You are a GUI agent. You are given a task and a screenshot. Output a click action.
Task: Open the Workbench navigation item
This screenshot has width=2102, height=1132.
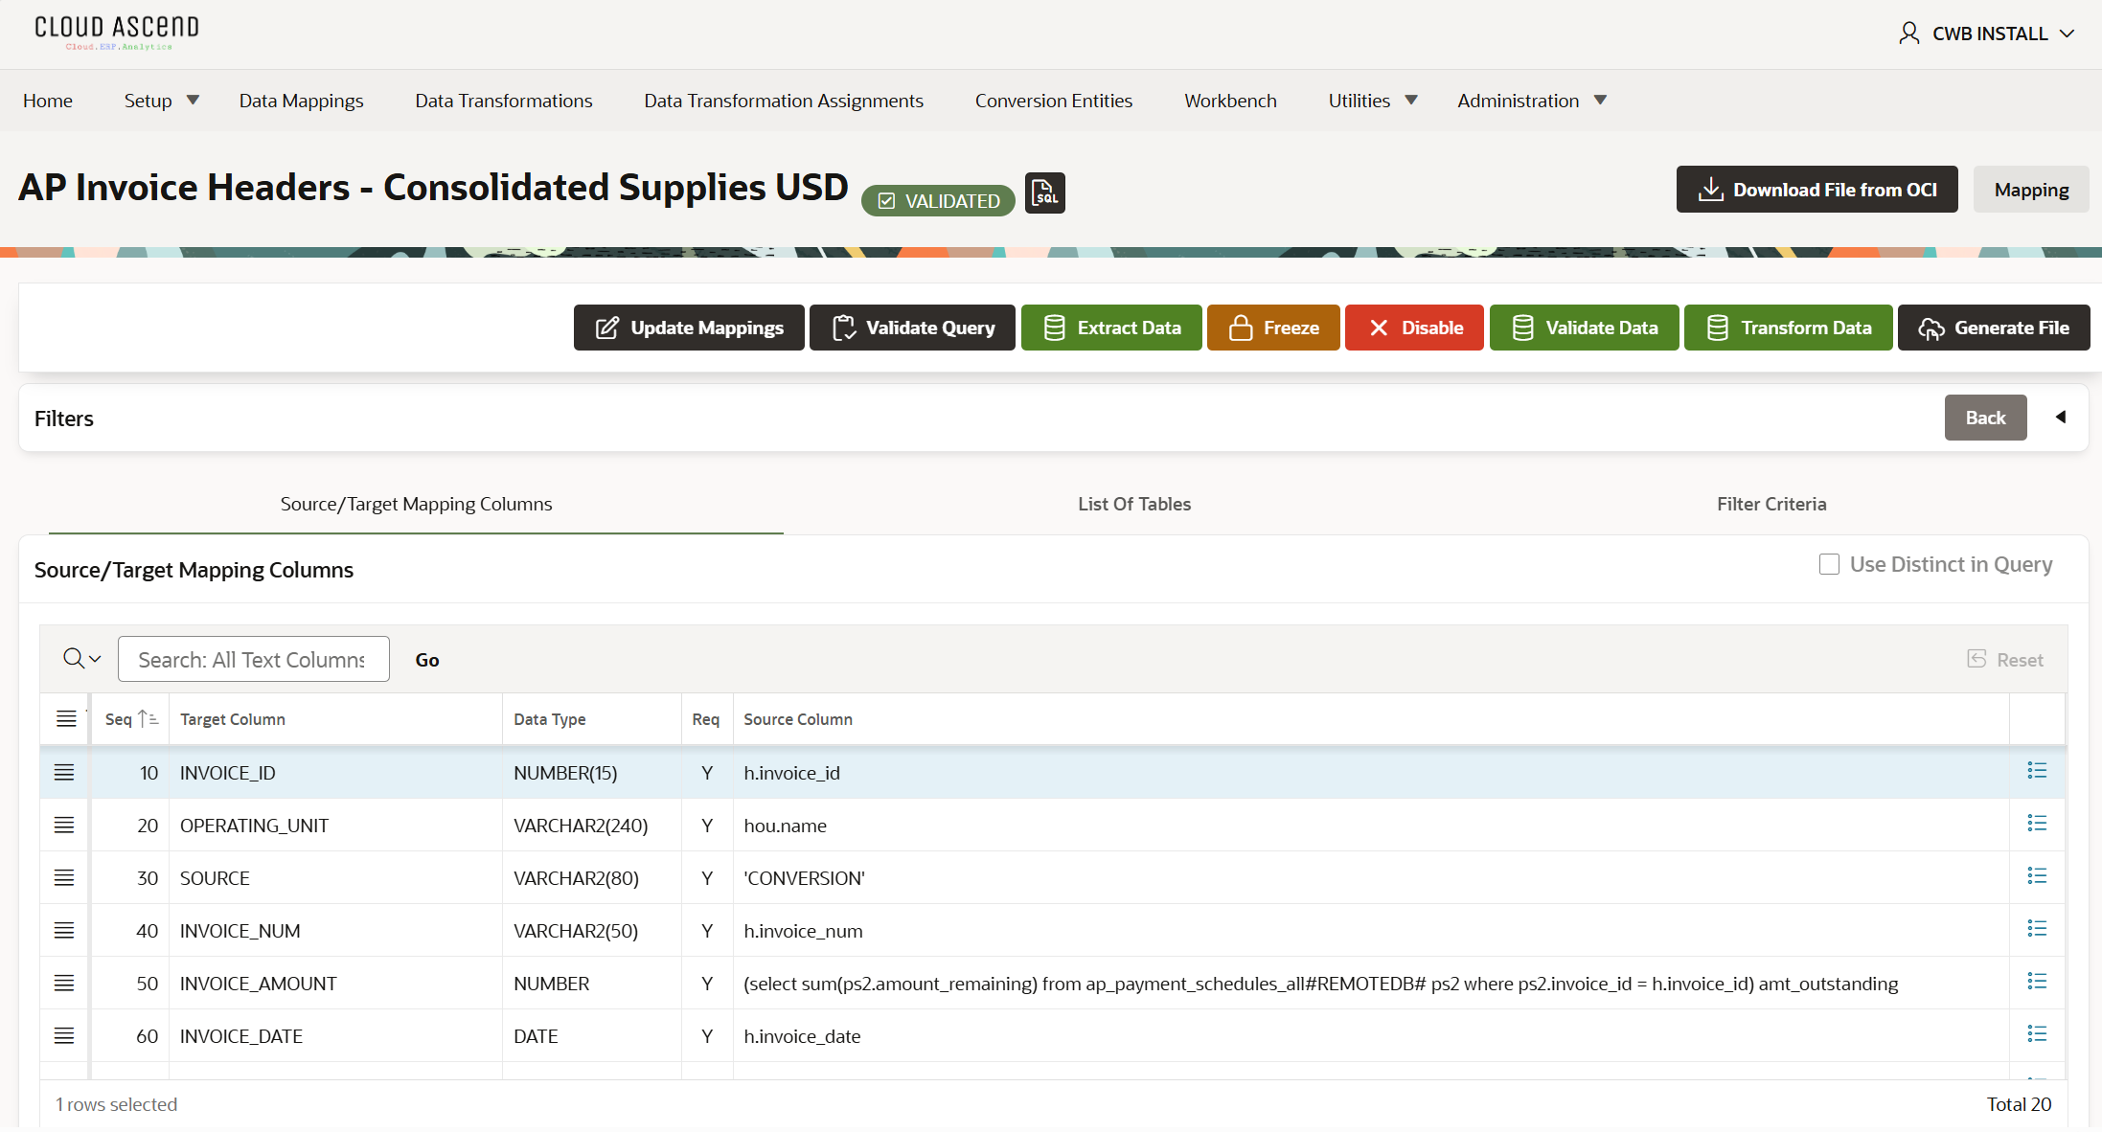tap(1230, 101)
